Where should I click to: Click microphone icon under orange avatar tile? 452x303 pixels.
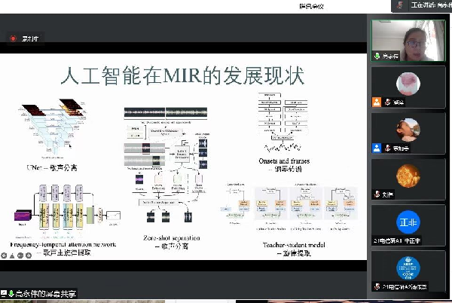point(377,194)
